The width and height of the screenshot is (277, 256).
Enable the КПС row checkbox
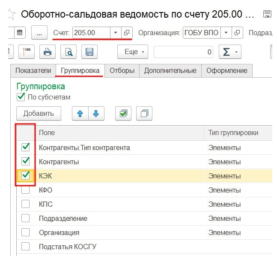pyautogui.click(x=25, y=204)
